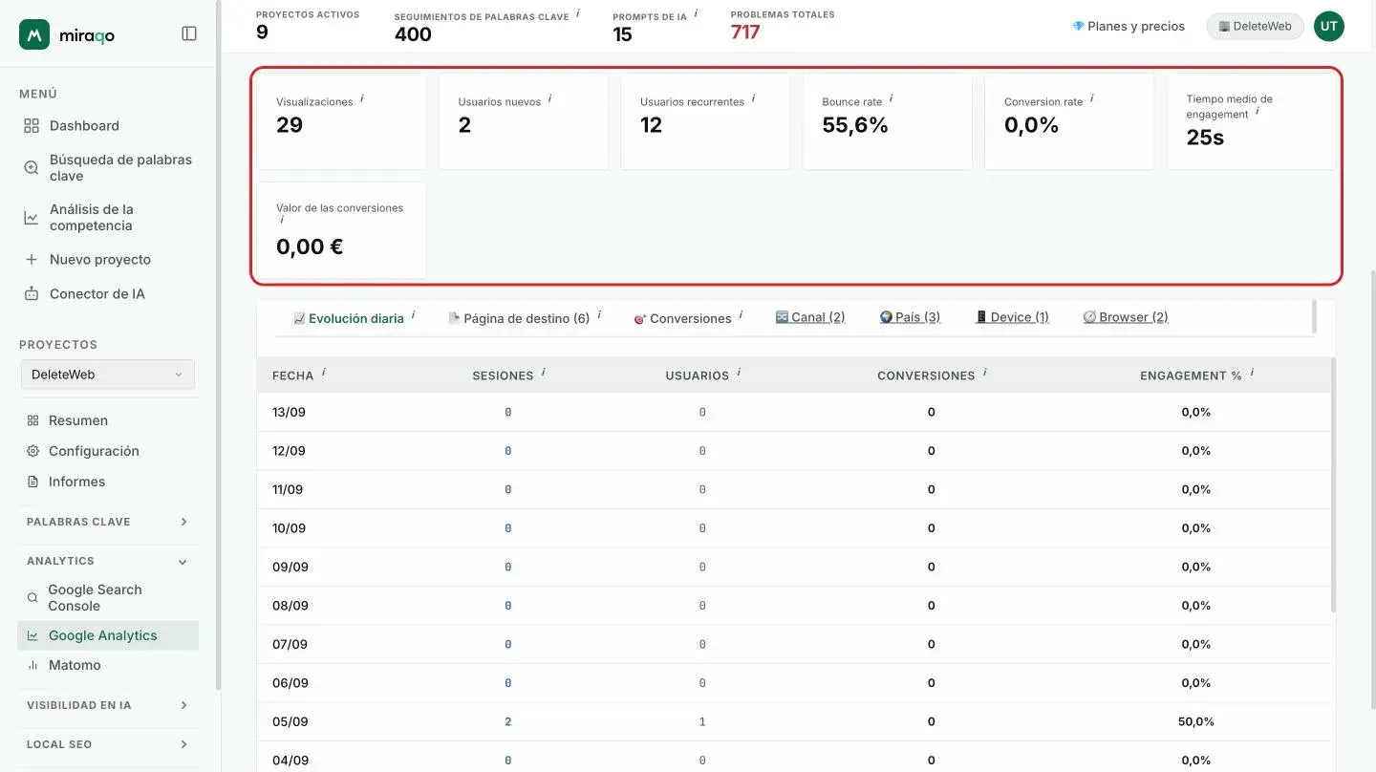The image size is (1376, 772).
Task: Select Google Analytics in the sidebar
Action: [108, 635]
